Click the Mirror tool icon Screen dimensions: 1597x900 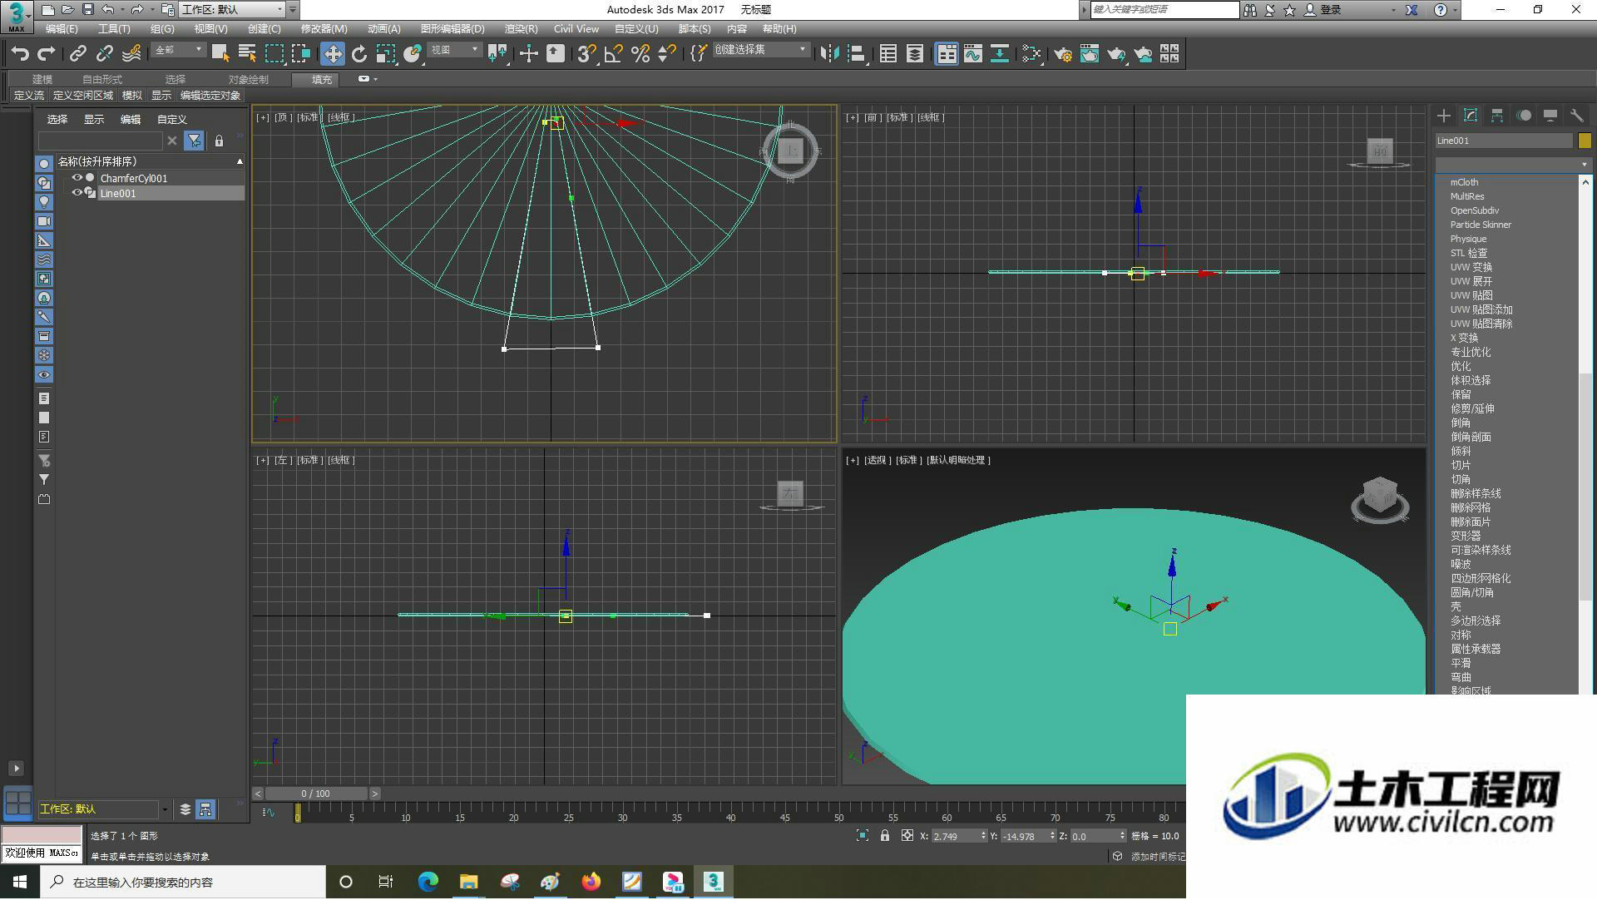(x=829, y=54)
